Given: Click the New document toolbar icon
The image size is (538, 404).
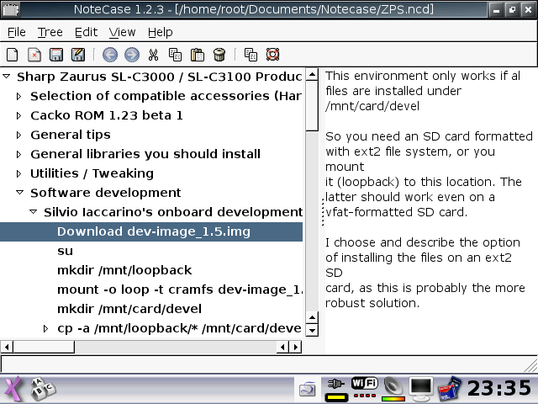Looking at the screenshot, I should click(x=13, y=55).
